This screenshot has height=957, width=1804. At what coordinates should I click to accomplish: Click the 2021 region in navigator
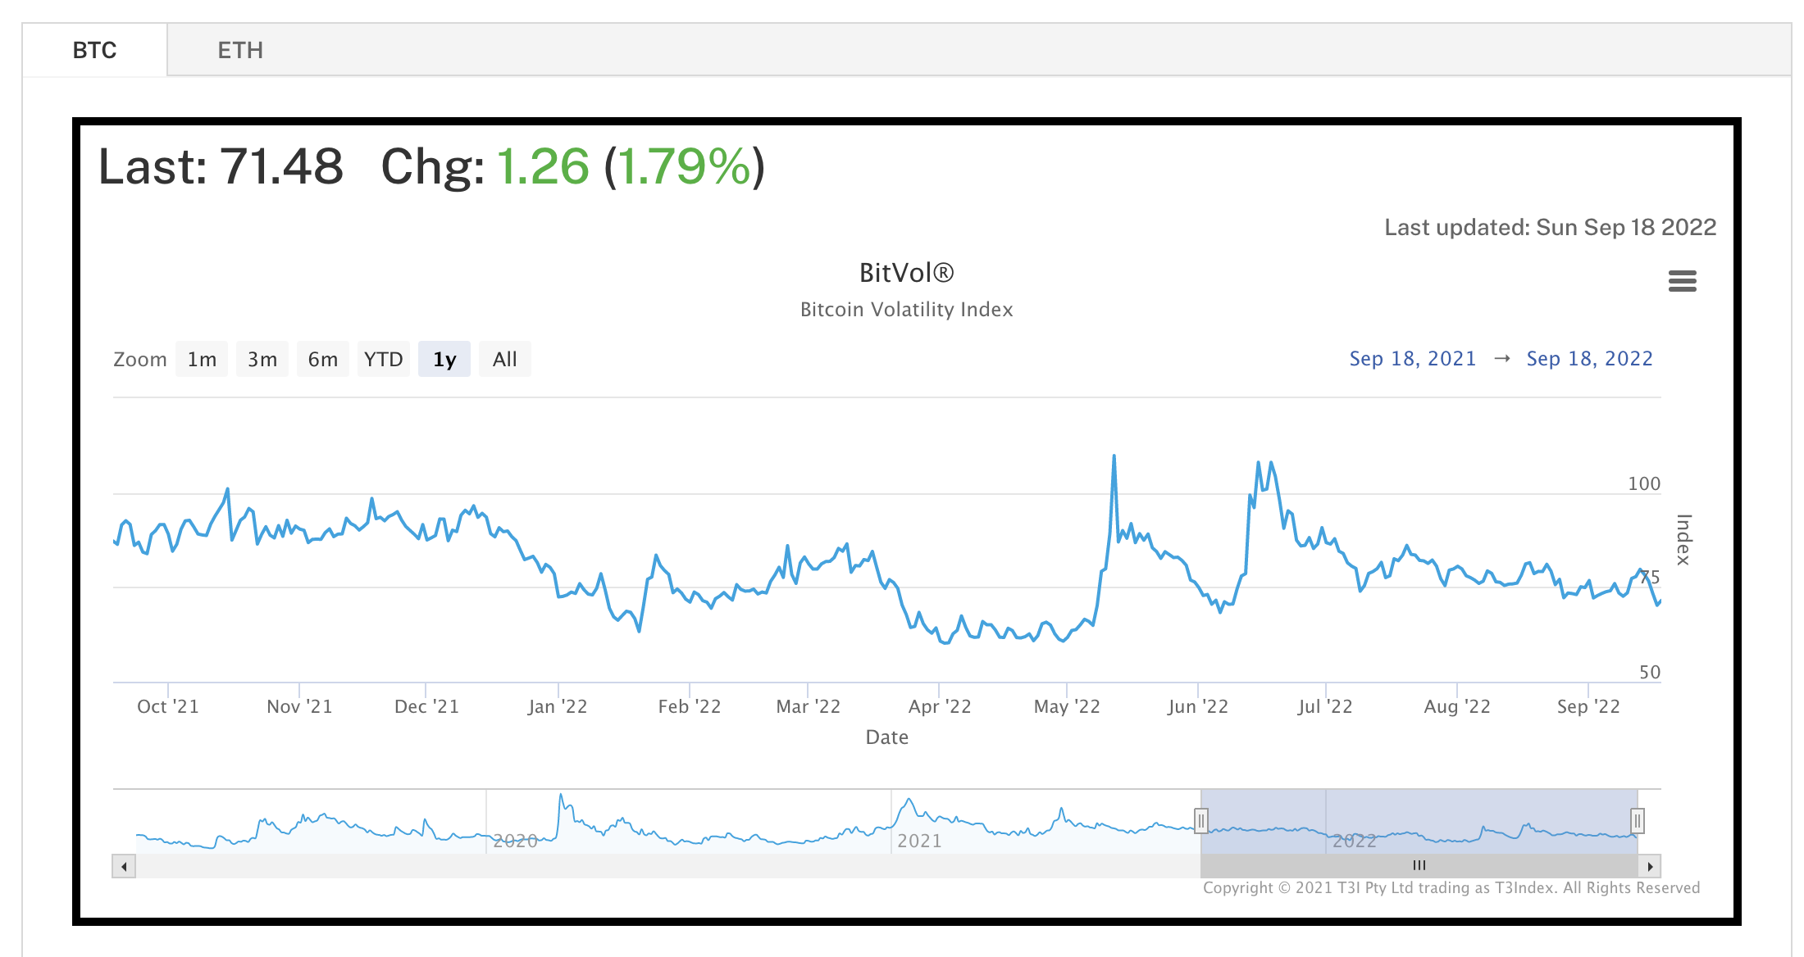[919, 840]
